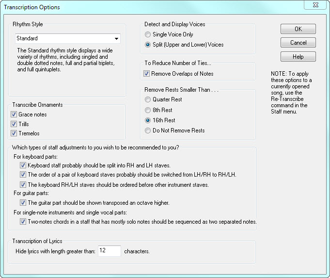
Task: Select the 16th Rest option
Action: point(148,120)
